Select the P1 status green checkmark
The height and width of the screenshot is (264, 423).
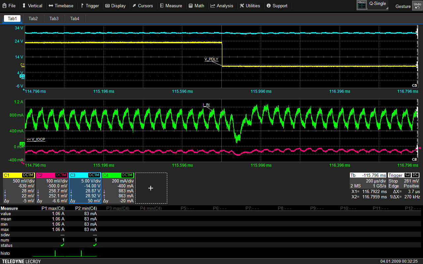[62, 245]
